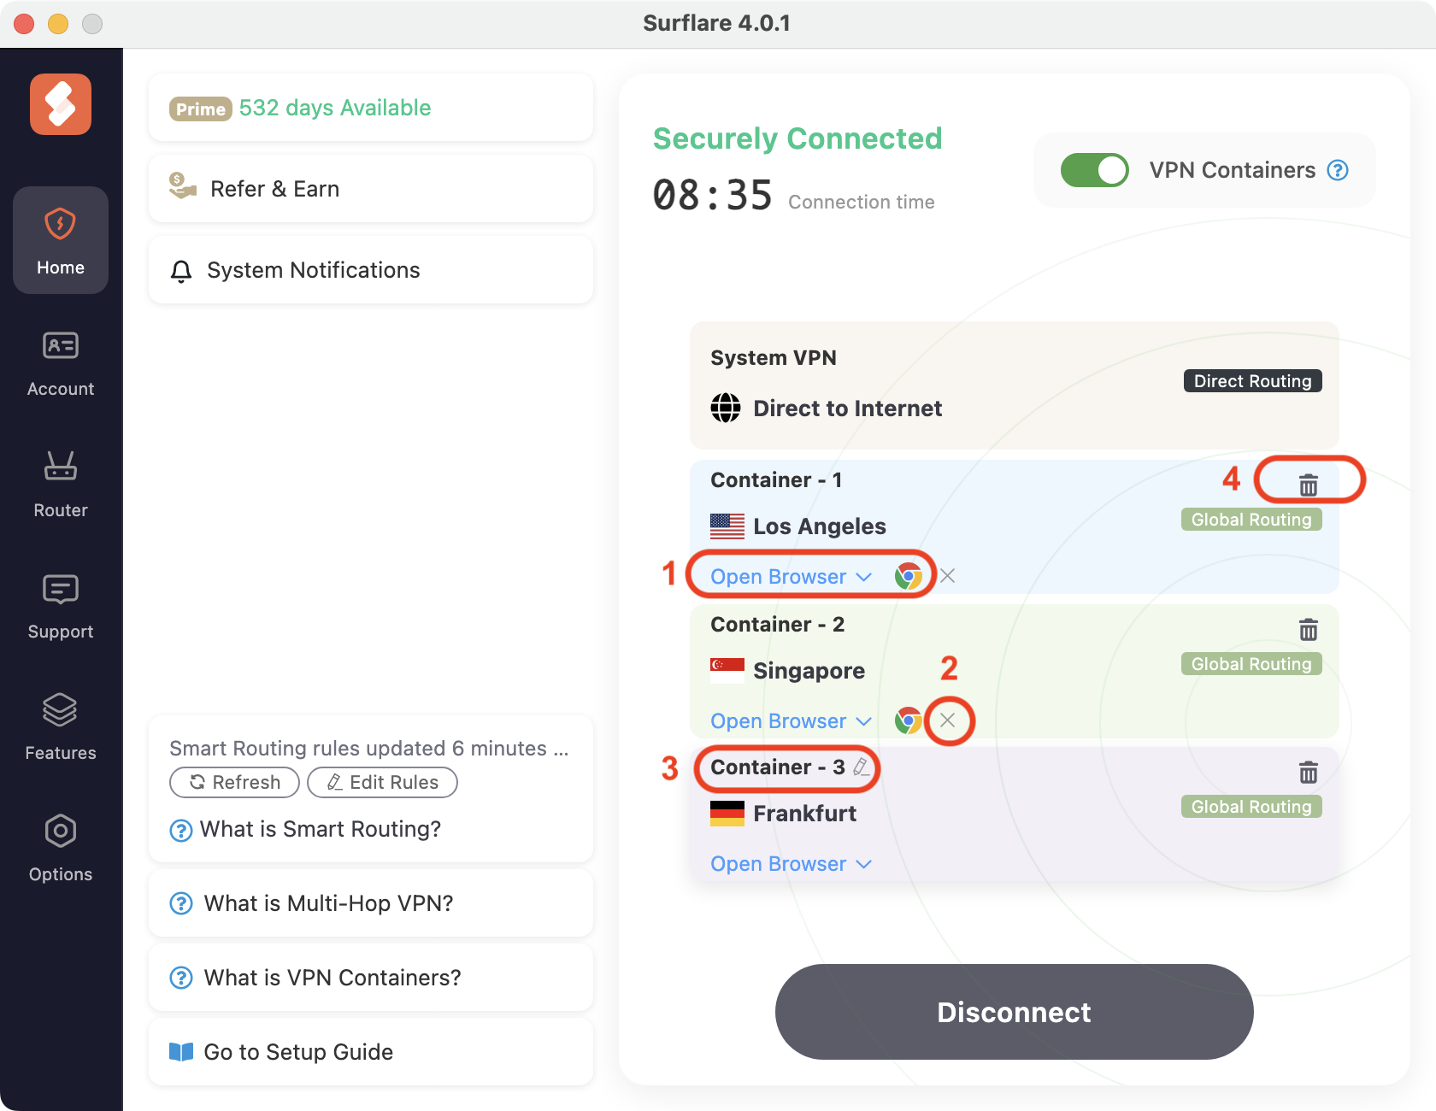The height and width of the screenshot is (1111, 1436).
Task: Close the Chrome browser in Container 2
Action: [x=947, y=720]
